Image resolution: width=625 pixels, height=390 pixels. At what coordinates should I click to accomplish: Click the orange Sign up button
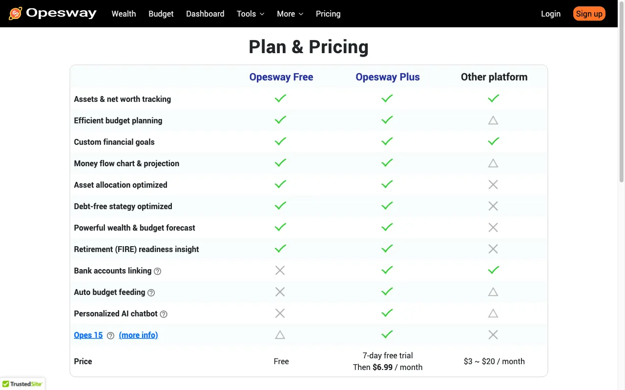coord(589,14)
